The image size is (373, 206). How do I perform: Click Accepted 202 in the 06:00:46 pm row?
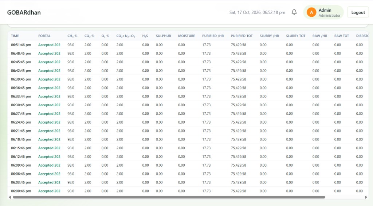(x=49, y=191)
